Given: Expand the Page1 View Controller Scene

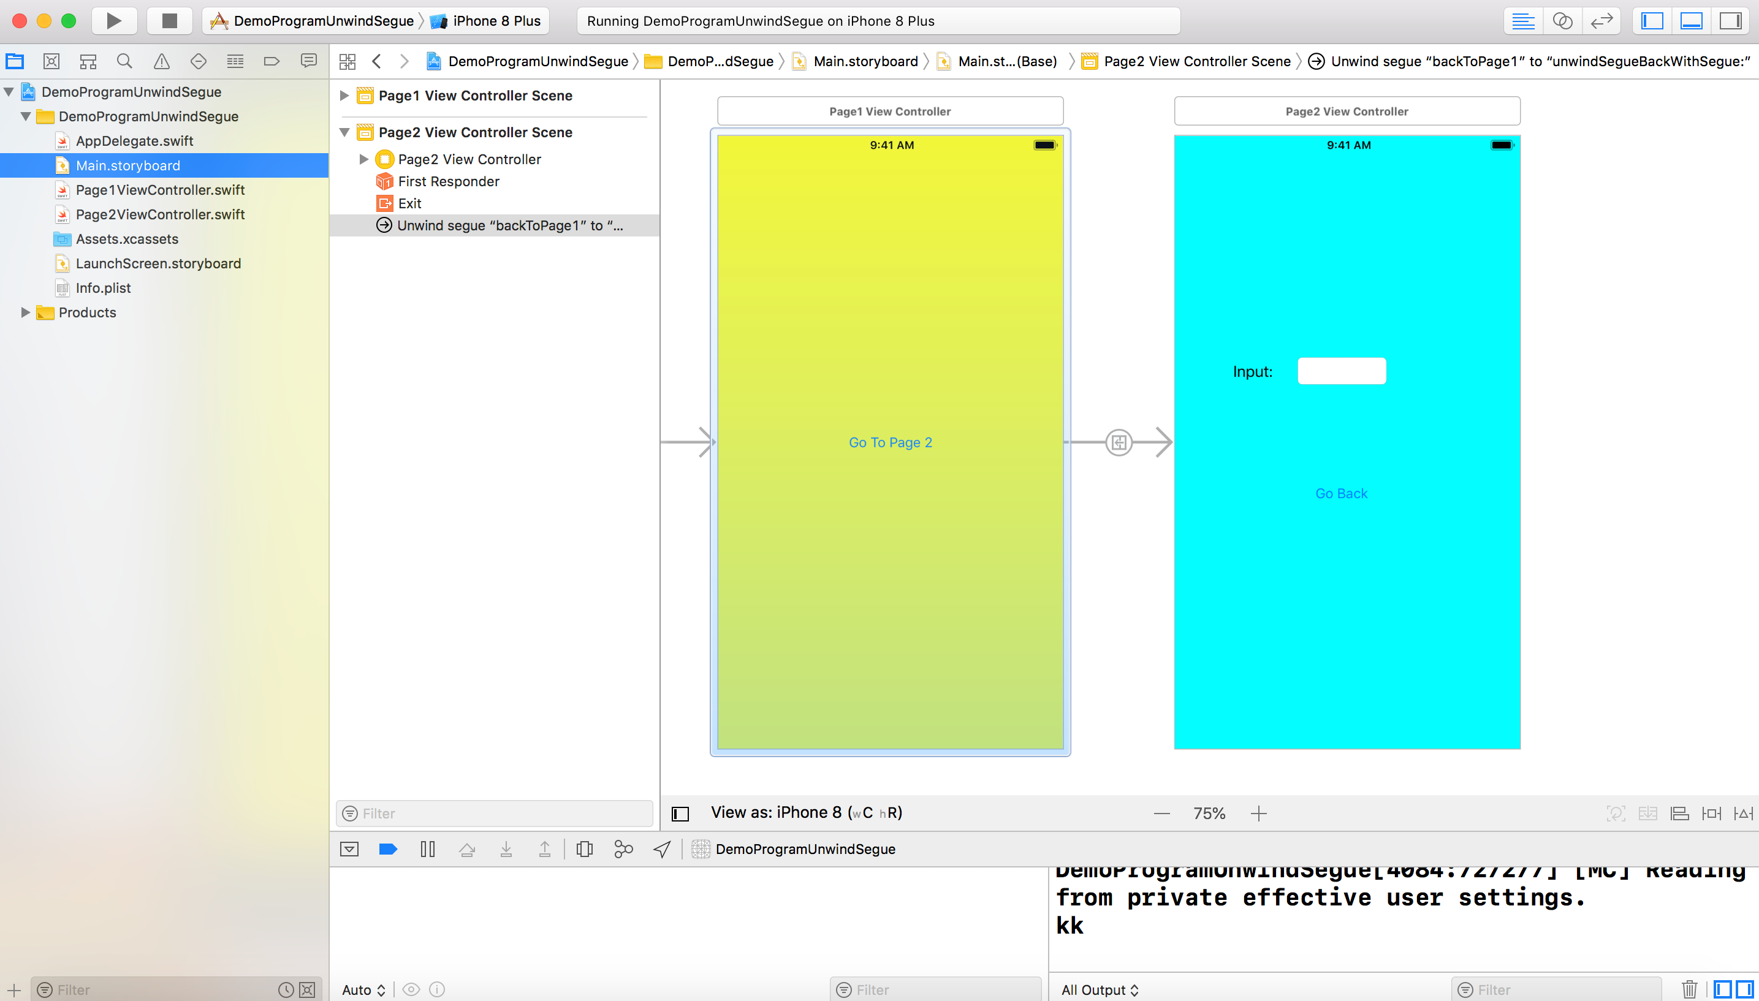Looking at the screenshot, I should point(344,96).
